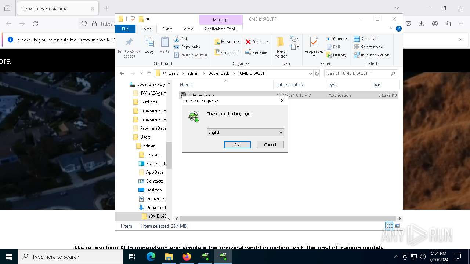Open the Open dropdown in the ribbon
This screenshot has width=470, height=264.
pyautogui.click(x=337, y=39)
